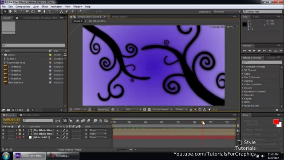Image resolution: width=284 pixels, height=160 pixels.
Task: Toggle fx switch on layer 1
Action: (x=67, y=130)
